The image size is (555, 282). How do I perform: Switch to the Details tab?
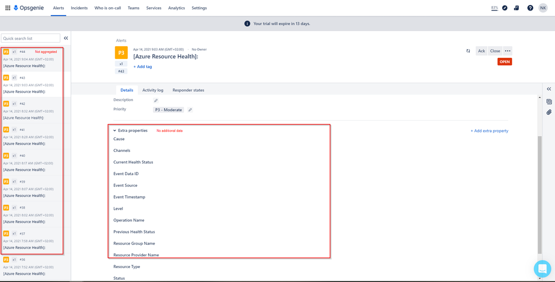click(x=127, y=90)
